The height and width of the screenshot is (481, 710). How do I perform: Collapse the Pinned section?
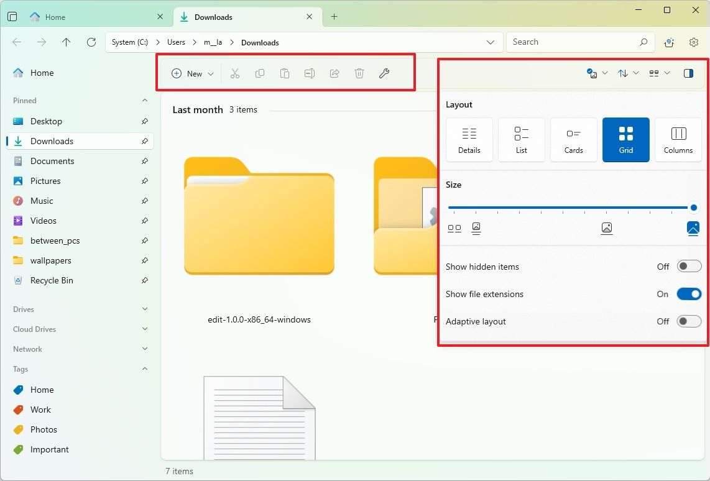144,100
